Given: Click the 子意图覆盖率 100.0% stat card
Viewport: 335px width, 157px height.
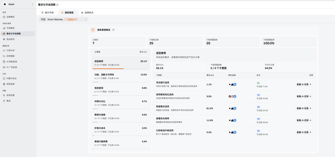Looking at the screenshot, I should (289, 41).
